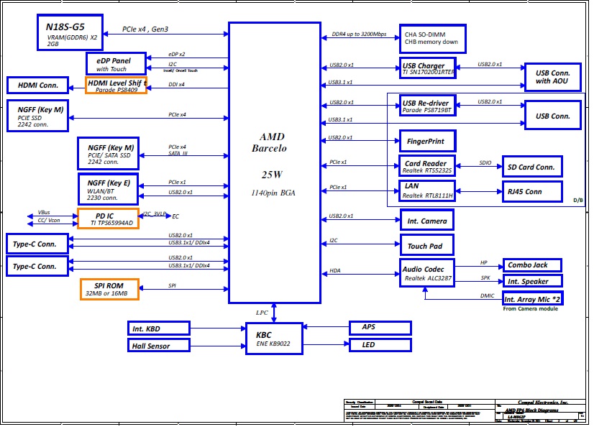Select the SATA III label
Screen dimensions: 612x432
pos(178,153)
